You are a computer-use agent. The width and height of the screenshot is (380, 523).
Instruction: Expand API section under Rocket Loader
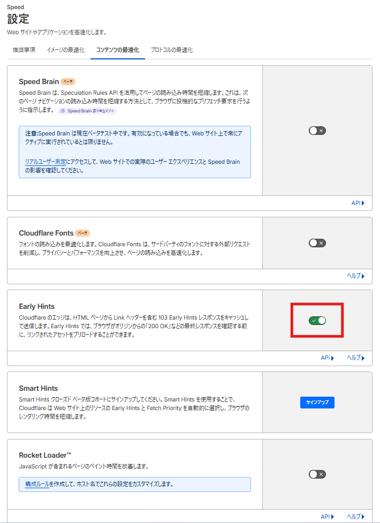point(327,517)
